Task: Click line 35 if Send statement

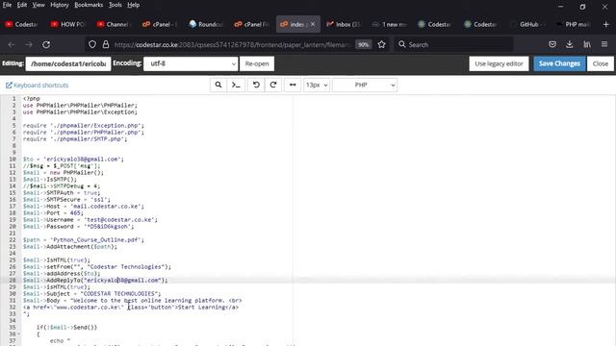Action: pyautogui.click(x=66, y=328)
